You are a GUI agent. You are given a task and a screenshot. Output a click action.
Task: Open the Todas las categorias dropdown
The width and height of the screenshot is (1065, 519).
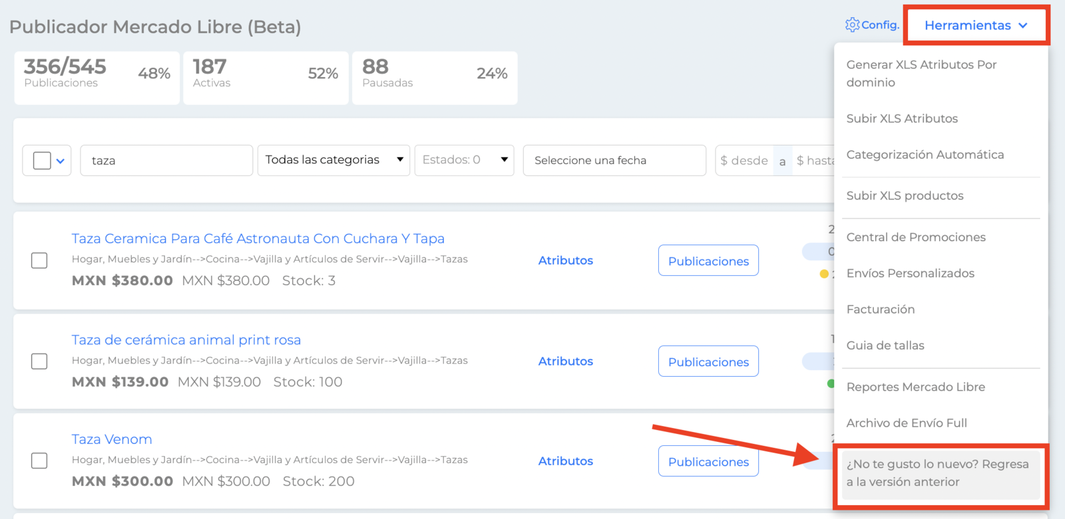pos(334,160)
